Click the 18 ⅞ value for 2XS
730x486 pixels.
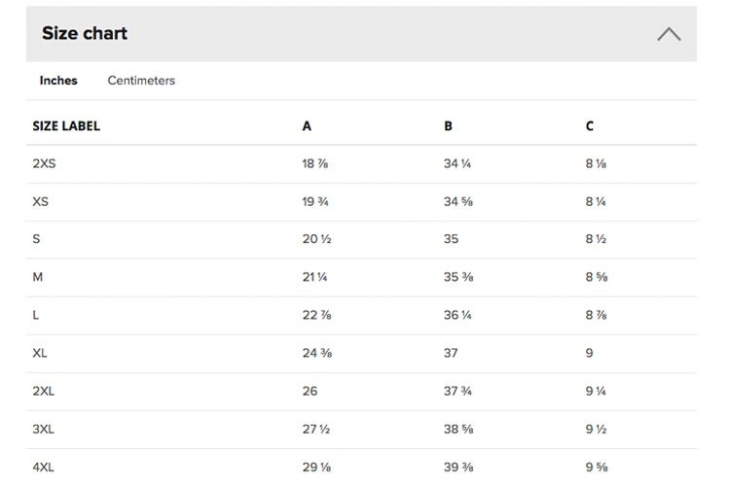(x=315, y=163)
